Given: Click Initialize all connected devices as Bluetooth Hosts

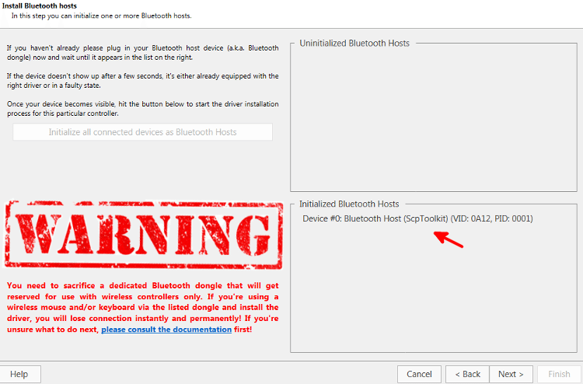Looking at the screenshot, I should coord(143,132).
